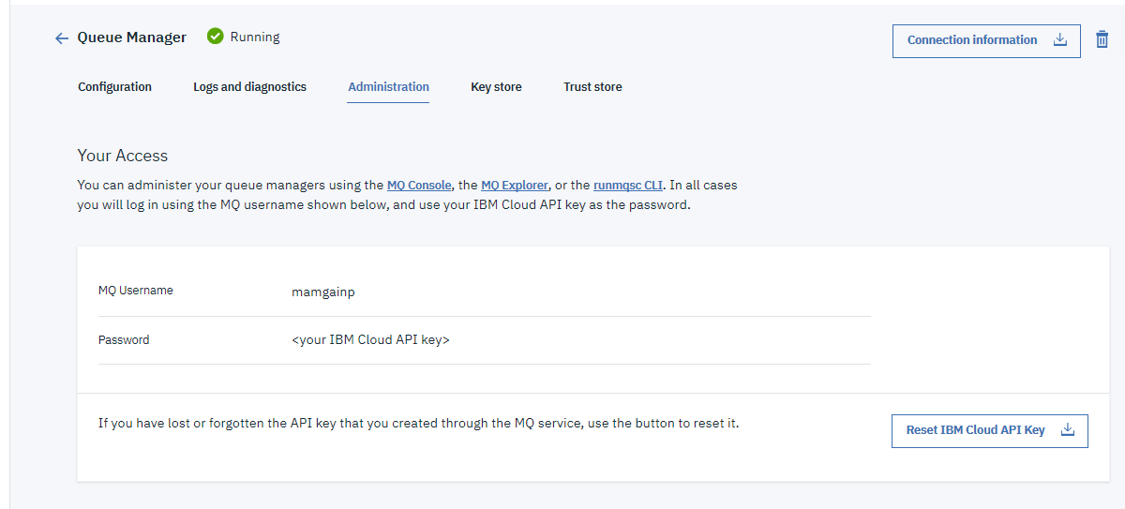Image resolution: width=1125 pixels, height=509 pixels.
Task: Click the delete trash can icon
Action: point(1102,40)
